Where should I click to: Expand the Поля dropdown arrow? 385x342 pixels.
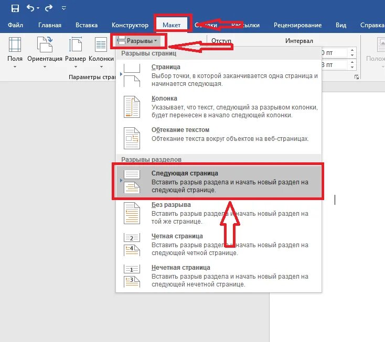point(15,67)
